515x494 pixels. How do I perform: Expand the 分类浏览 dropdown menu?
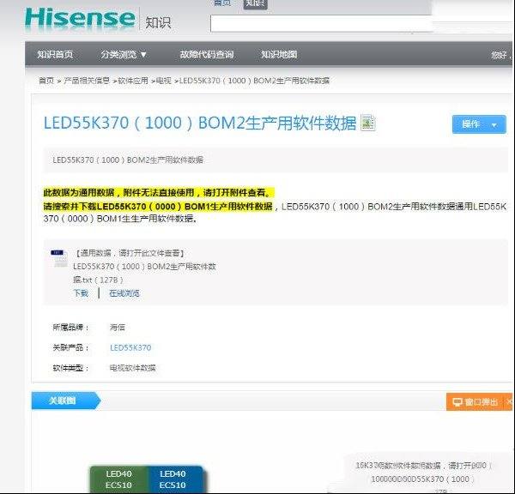click(124, 55)
